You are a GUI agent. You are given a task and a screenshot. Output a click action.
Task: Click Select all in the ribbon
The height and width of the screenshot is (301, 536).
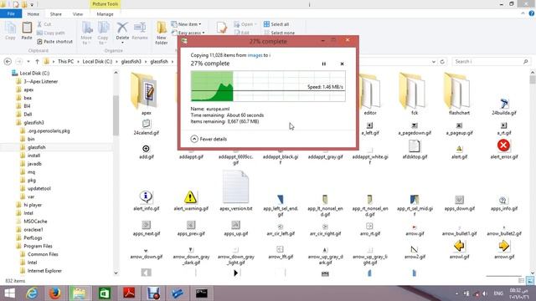pyautogui.click(x=276, y=24)
